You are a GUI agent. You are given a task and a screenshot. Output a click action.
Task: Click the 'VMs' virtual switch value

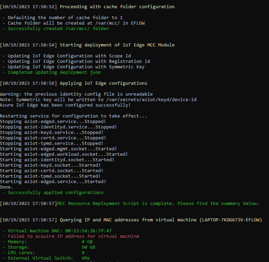(86, 258)
